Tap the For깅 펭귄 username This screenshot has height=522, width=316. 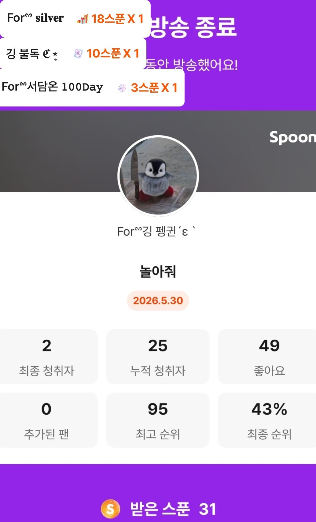pos(156,231)
